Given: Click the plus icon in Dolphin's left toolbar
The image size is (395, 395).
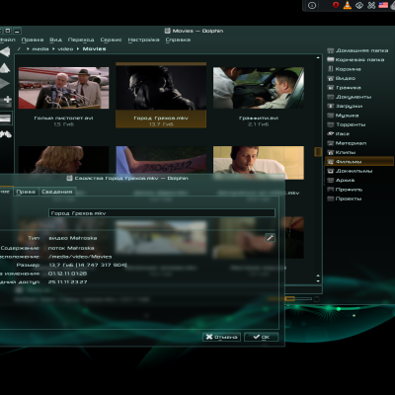Looking at the screenshot, I should 6,100.
